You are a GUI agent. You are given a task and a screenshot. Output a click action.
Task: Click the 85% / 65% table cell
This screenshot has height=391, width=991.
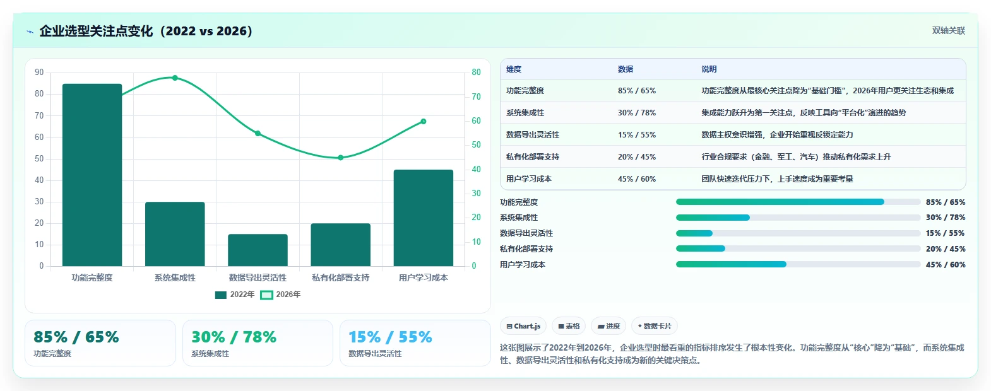(x=637, y=91)
